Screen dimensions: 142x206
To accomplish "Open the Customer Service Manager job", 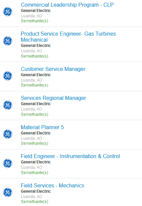I will [x=53, y=69].
